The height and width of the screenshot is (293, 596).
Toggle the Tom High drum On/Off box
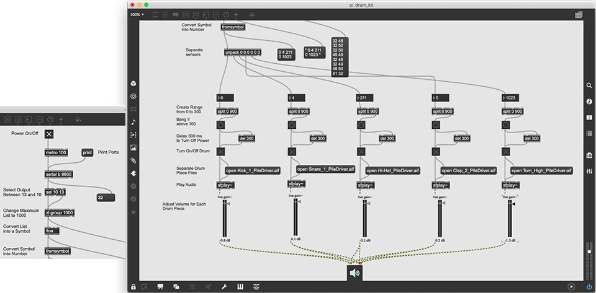tap(506, 152)
